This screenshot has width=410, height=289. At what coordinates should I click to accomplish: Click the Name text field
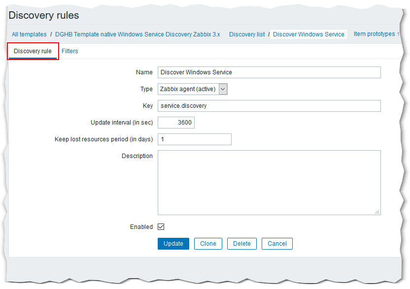coord(269,72)
